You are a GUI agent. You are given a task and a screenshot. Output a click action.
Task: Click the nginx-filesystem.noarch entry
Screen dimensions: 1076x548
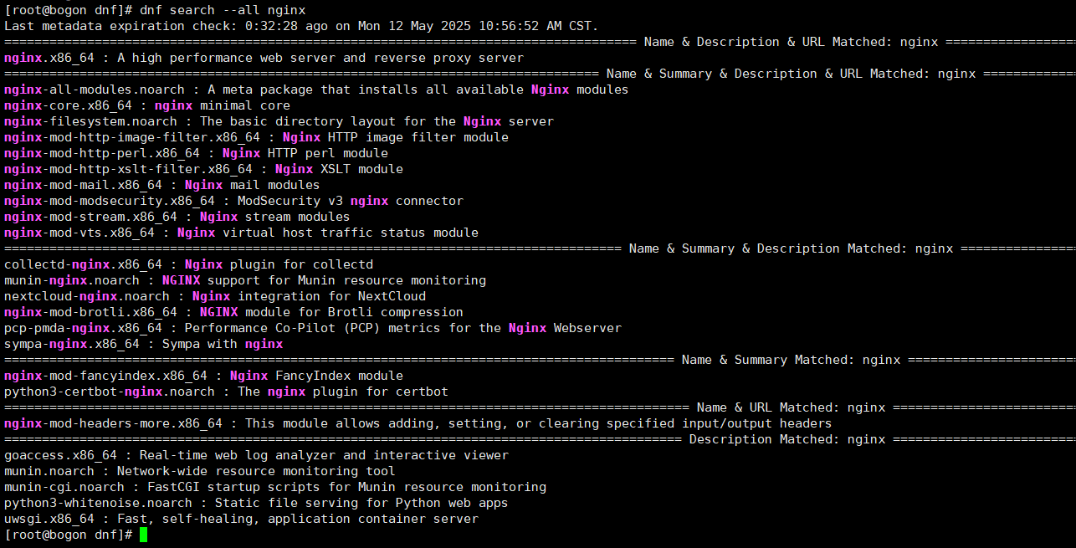tap(279, 121)
